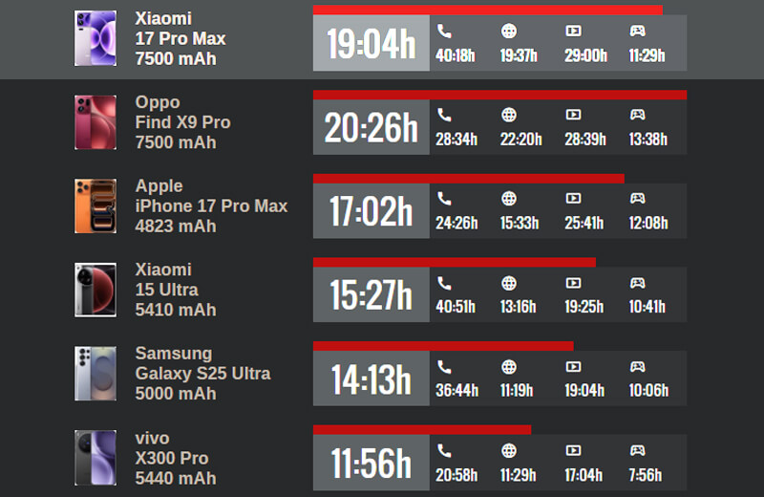Click the Xiaomi 15 Ultra name link

[166, 290]
